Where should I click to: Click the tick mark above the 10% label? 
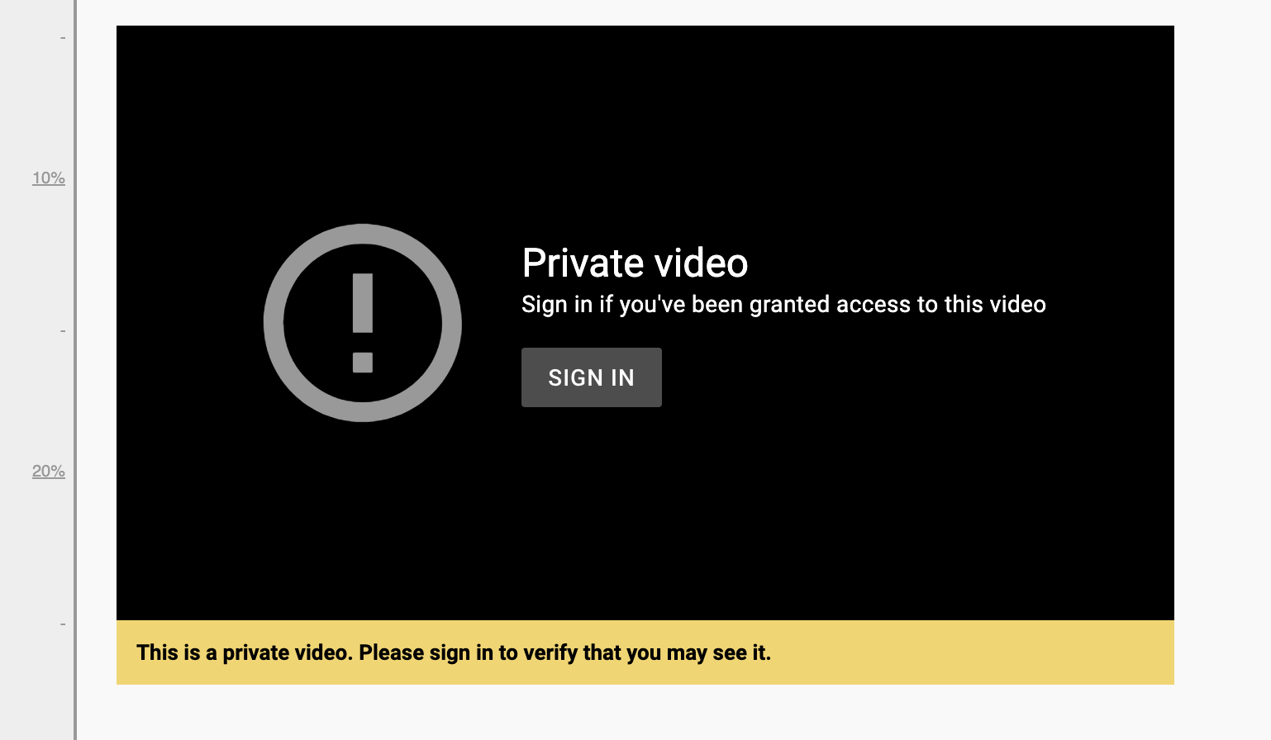(x=63, y=37)
